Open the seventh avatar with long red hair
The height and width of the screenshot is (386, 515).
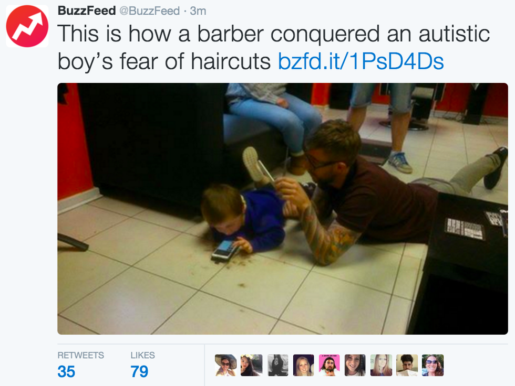(x=381, y=365)
